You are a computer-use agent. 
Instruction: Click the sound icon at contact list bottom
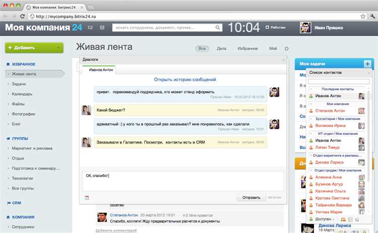click(357, 219)
